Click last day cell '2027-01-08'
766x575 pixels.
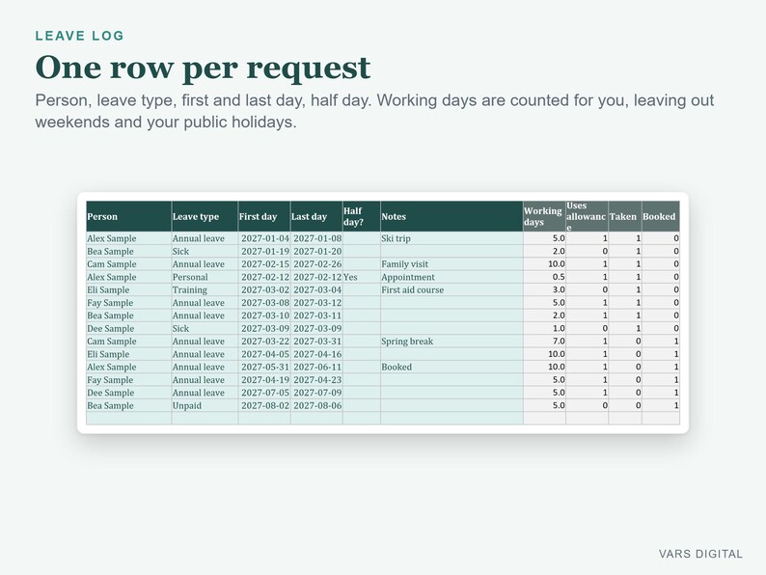(x=316, y=238)
